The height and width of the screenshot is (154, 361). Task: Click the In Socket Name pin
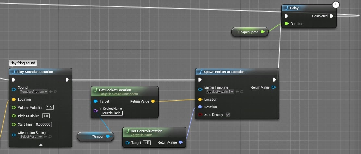(95, 111)
